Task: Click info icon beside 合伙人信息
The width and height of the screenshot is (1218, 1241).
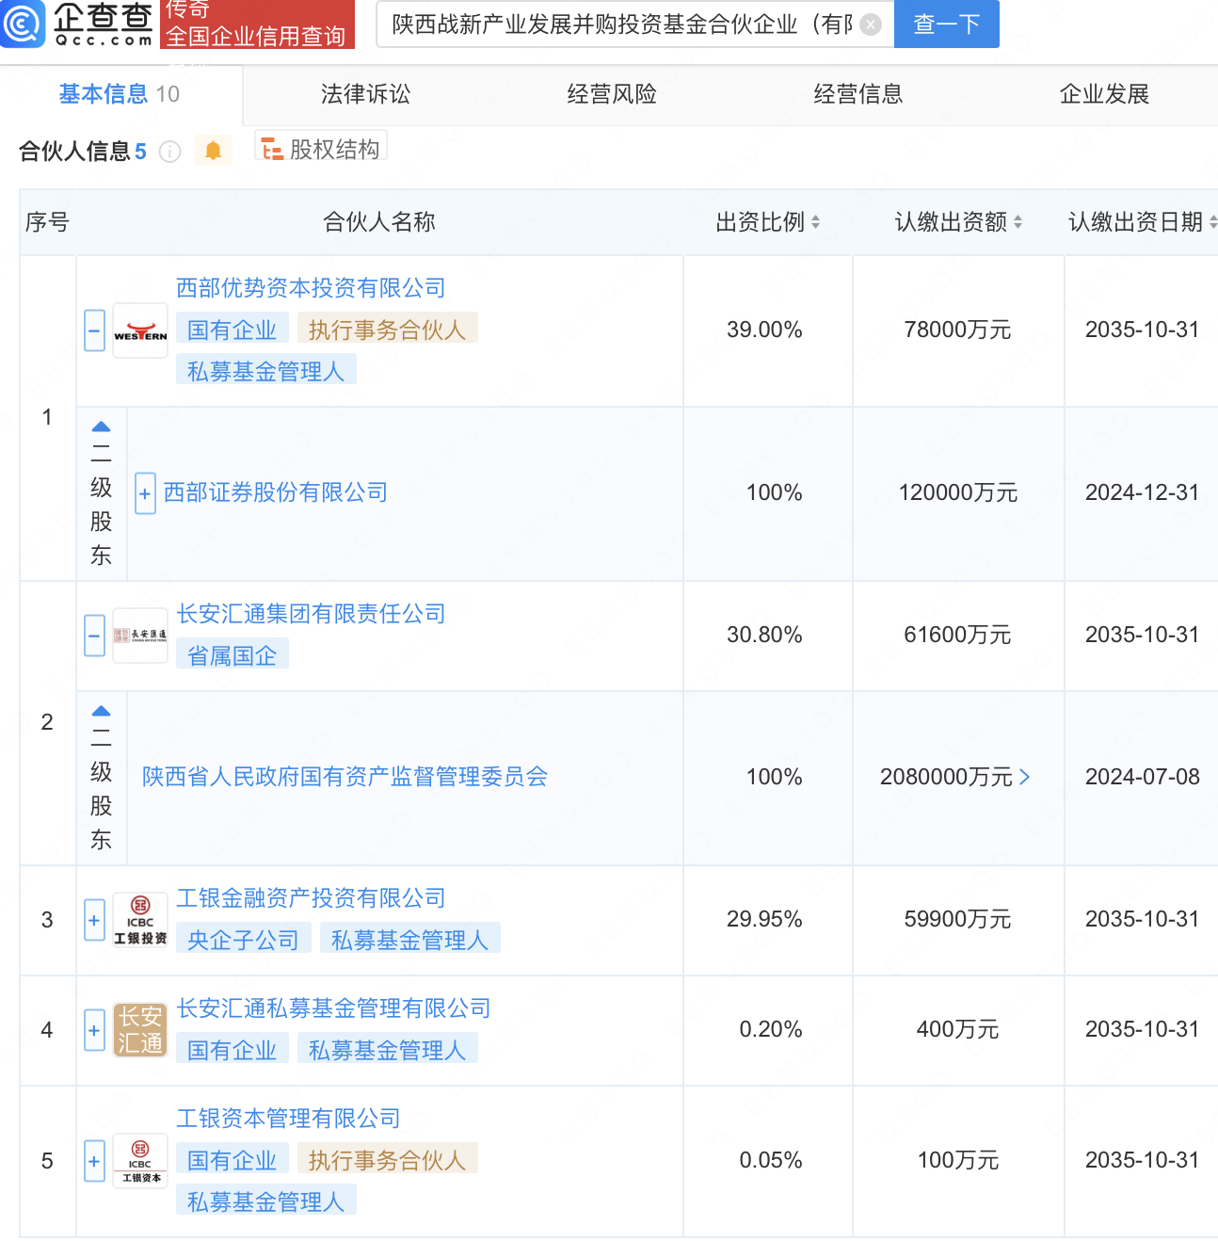Action: (x=170, y=152)
